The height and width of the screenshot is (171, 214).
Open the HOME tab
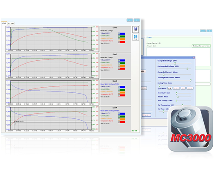[x=4, y=23]
